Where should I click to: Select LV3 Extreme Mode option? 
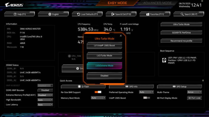tap(104, 66)
